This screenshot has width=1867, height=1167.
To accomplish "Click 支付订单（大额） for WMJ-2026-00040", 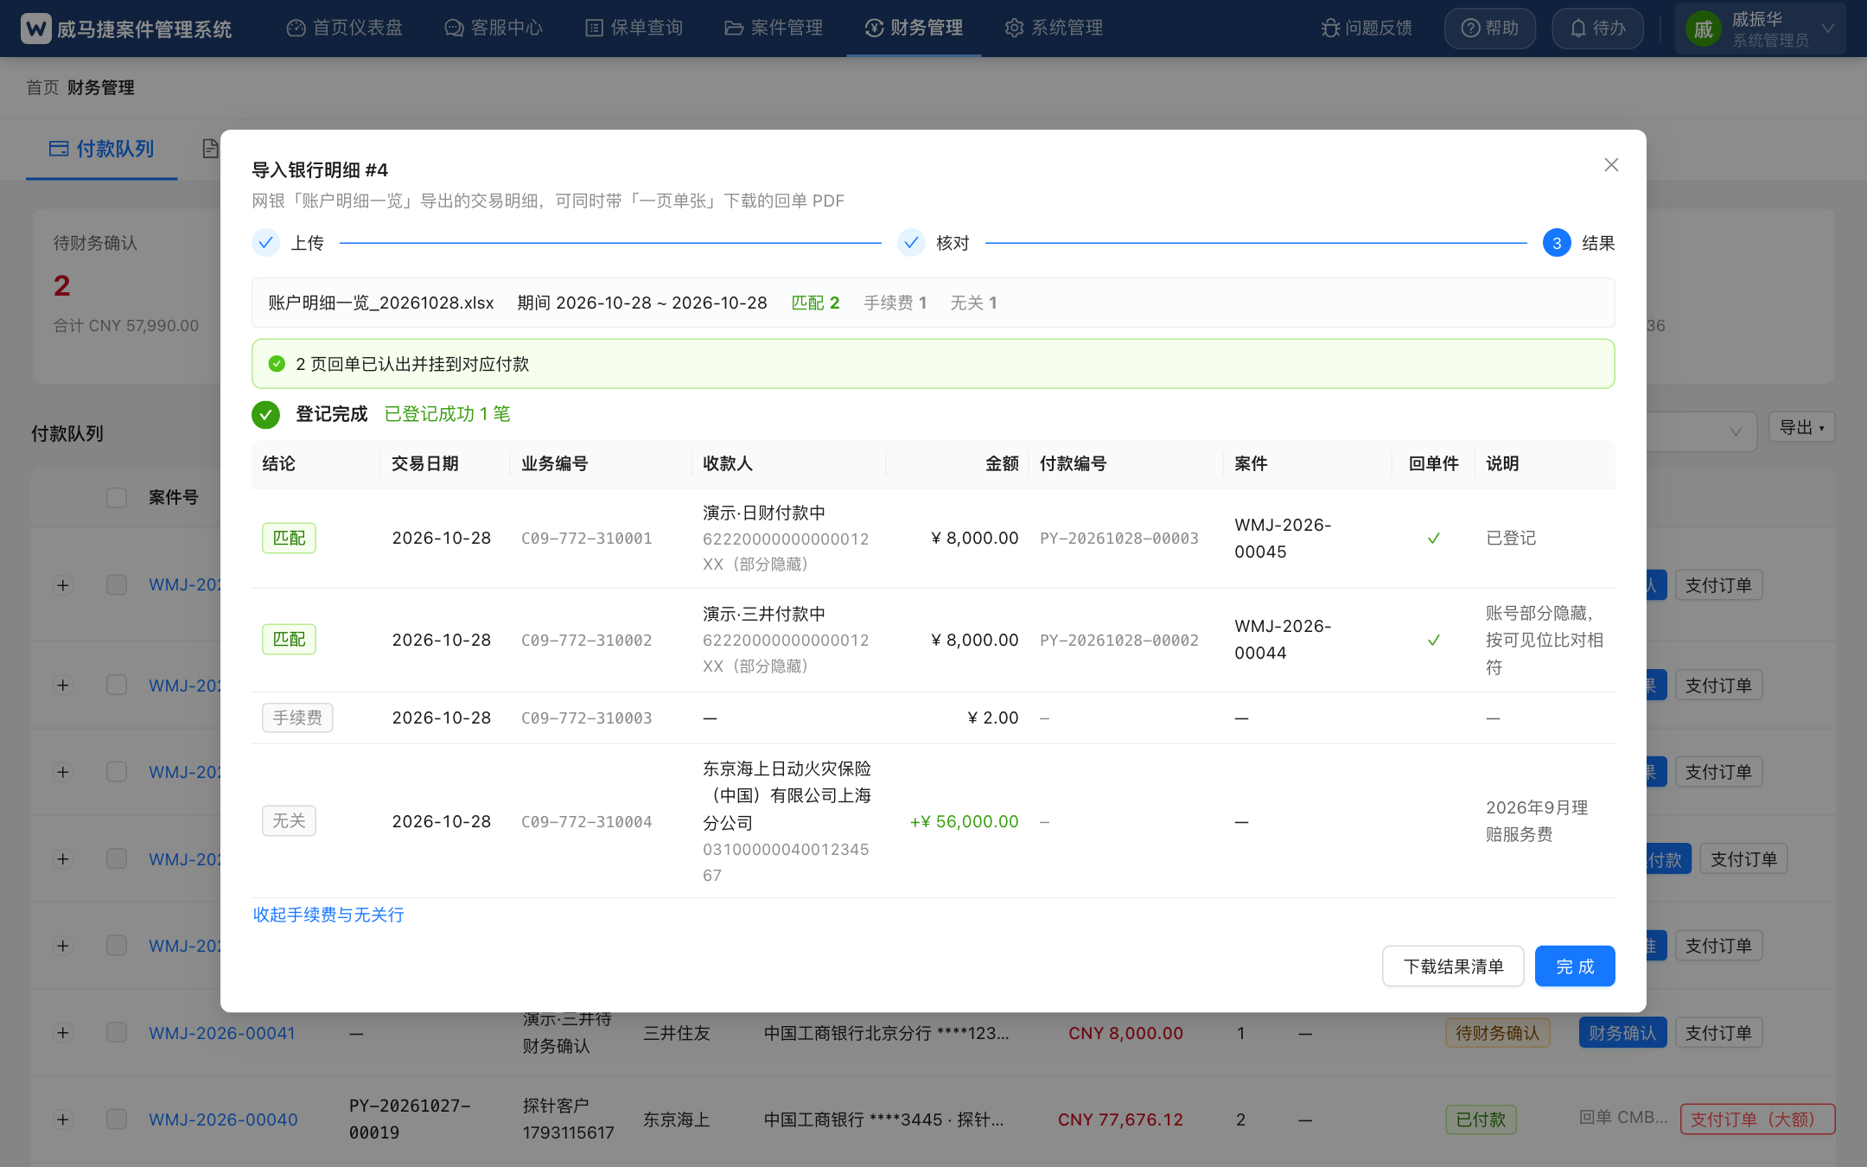I will coord(1757,1119).
